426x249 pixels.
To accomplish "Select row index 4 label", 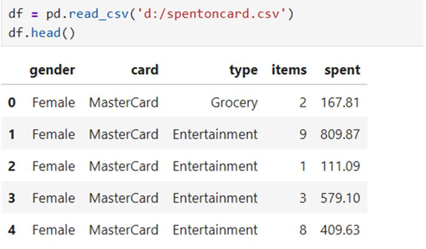I will (x=12, y=230).
